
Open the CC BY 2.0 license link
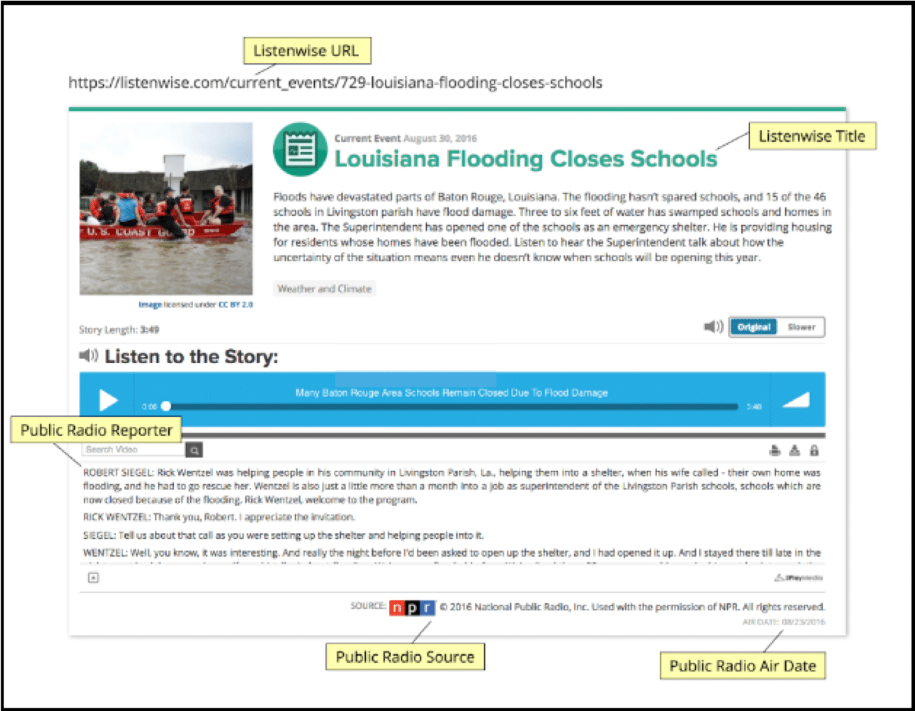[x=236, y=305]
